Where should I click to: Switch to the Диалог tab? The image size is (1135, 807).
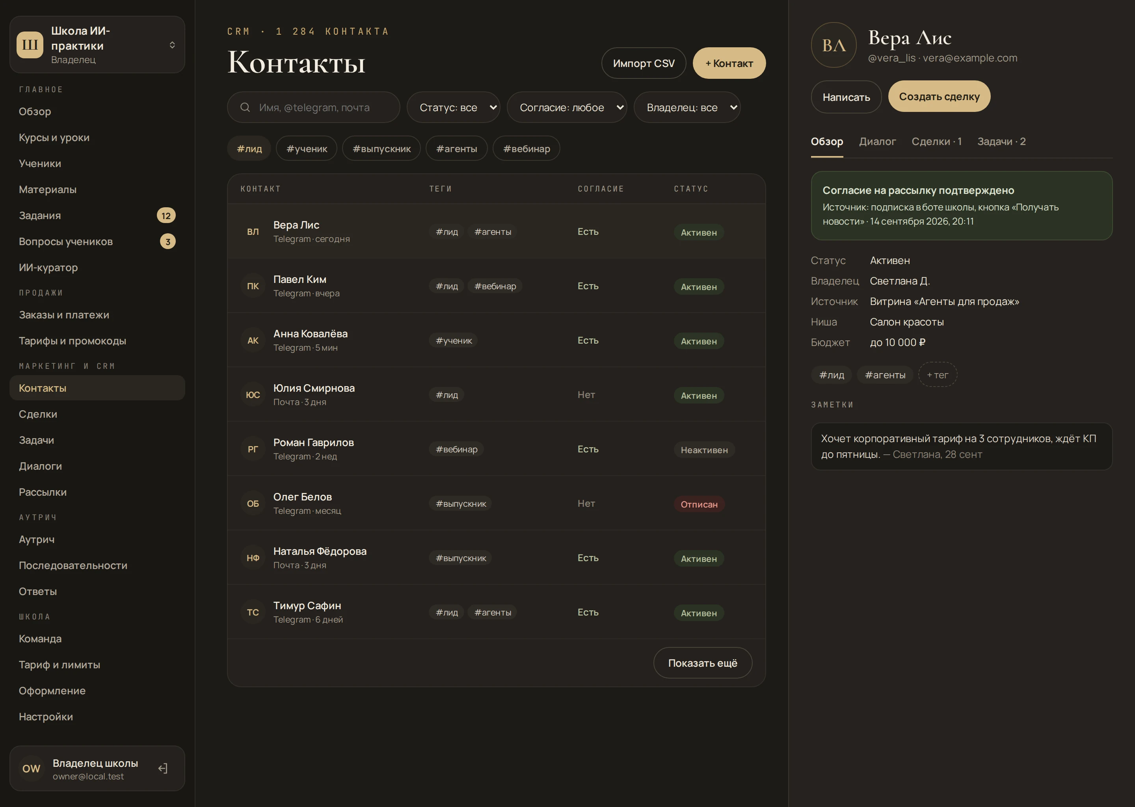878,141
